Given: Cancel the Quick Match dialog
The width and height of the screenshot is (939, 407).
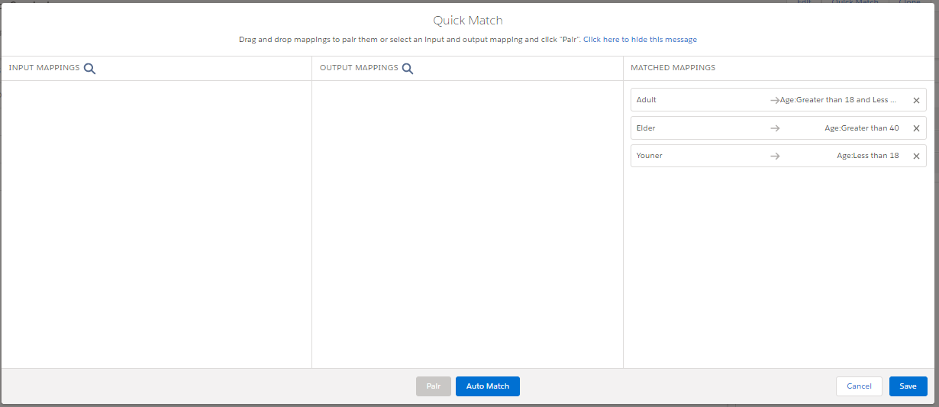Looking at the screenshot, I should 859,386.
